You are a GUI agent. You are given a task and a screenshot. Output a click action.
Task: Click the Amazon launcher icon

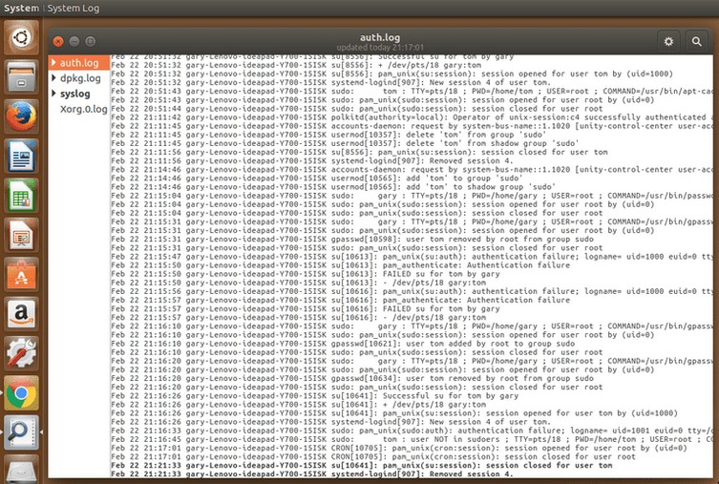coord(21,314)
